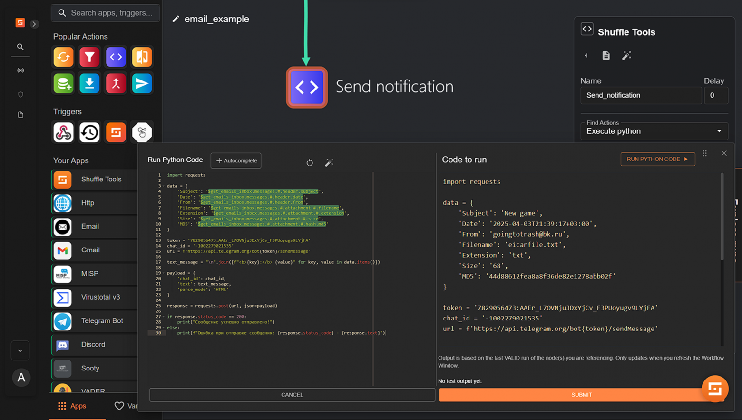Expand the down arrow in left sidebar

[x=20, y=351]
